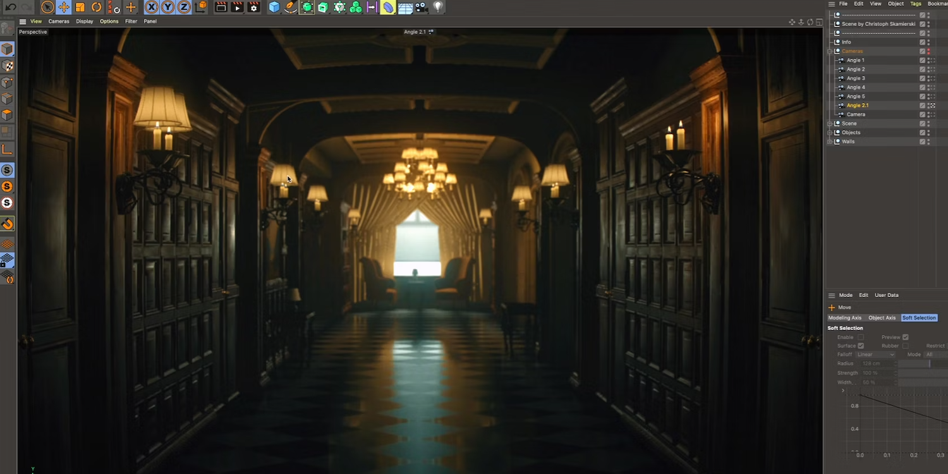Viewport: 948px width, 474px height.
Task: Toggle the Rubber checkbox
Action: [906, 346]
